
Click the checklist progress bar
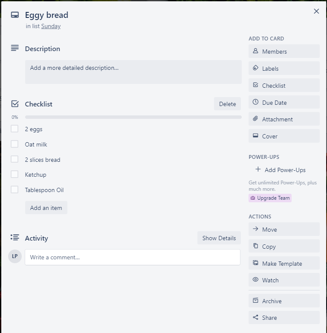[133, 117]
